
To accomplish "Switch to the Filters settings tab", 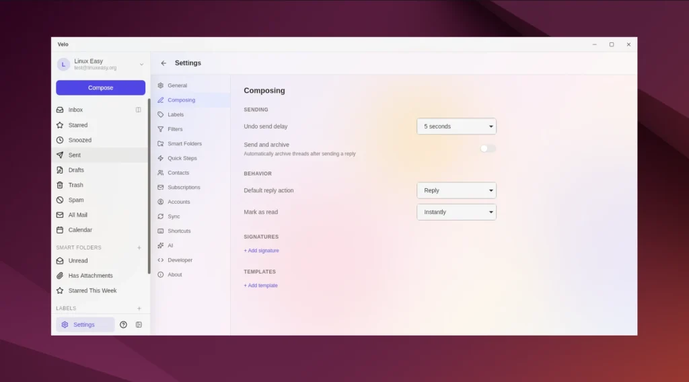I will tap(175, 129).
